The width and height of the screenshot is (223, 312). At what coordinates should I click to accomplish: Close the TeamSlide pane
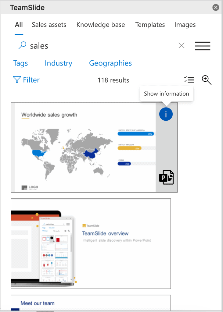(216, 8)
